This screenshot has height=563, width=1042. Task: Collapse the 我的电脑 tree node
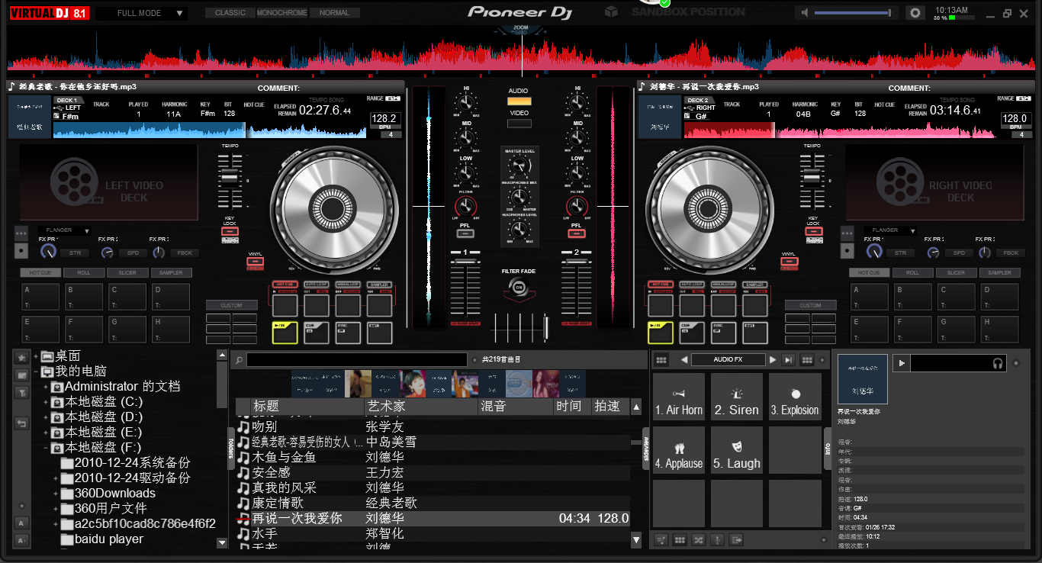[35, 372]
